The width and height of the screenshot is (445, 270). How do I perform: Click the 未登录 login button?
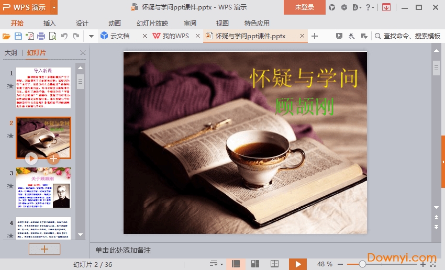coord(305,7)
